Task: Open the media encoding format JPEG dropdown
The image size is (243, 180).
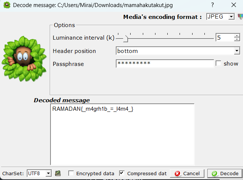Action: pos(220,17)
